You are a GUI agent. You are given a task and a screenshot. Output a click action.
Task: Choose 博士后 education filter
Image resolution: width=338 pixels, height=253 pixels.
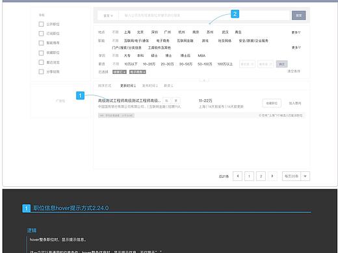[185, 56]
